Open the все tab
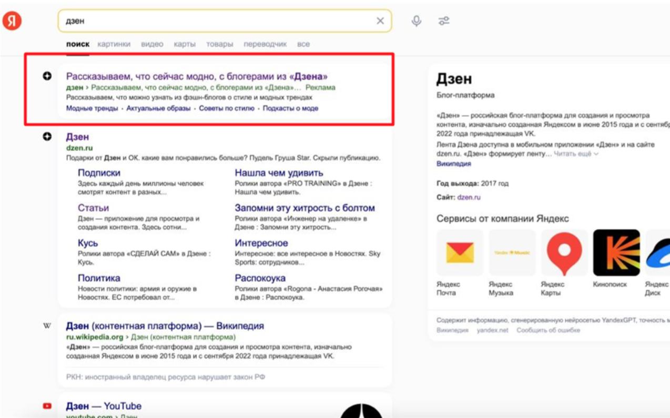Screen dimensions: 670x418 pos(303,44)
